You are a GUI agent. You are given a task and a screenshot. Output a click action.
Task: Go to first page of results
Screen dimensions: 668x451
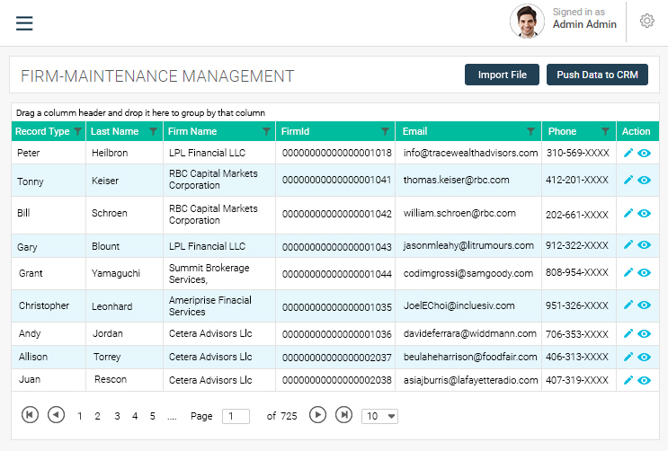[x=30, y=414]
